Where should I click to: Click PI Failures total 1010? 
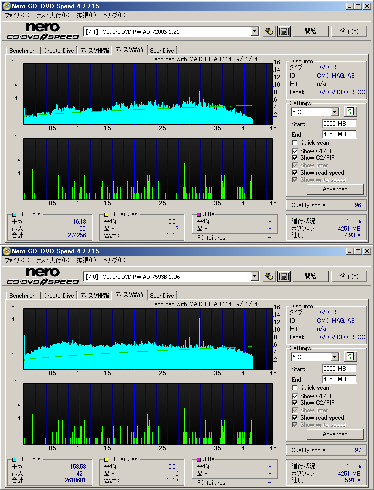172,235
